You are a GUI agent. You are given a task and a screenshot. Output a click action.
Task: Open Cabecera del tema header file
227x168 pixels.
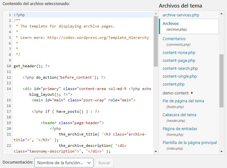(179, 115)
